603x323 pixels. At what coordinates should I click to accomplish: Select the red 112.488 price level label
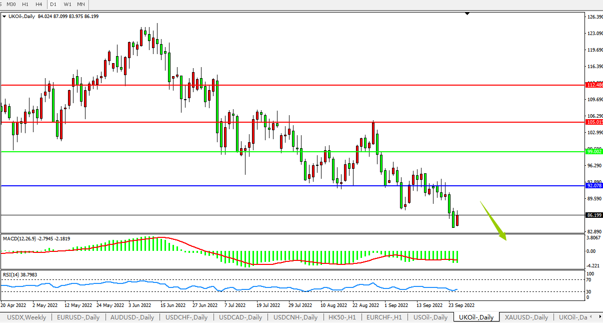point(594,85)
